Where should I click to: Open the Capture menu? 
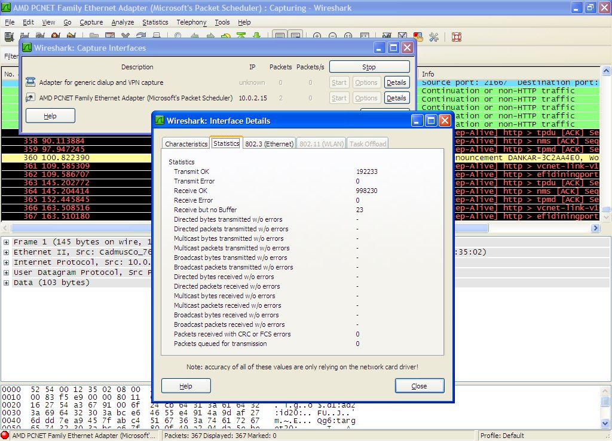91,22
